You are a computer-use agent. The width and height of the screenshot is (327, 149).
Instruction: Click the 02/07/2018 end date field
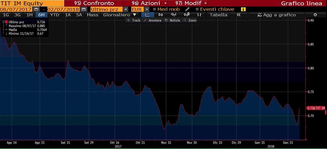63,9
